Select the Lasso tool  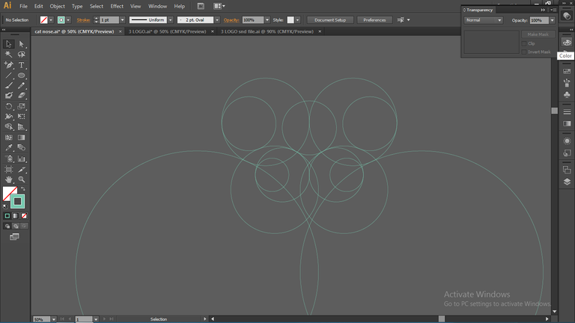[x=21, y=55]
